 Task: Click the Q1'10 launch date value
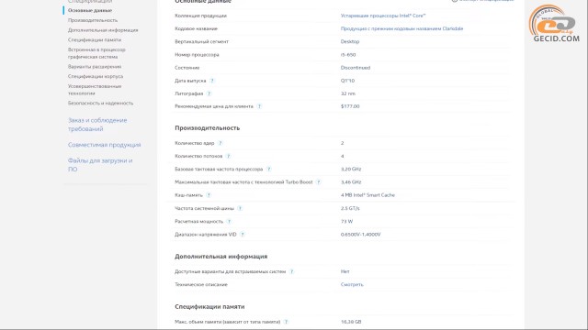coord(347,81)
